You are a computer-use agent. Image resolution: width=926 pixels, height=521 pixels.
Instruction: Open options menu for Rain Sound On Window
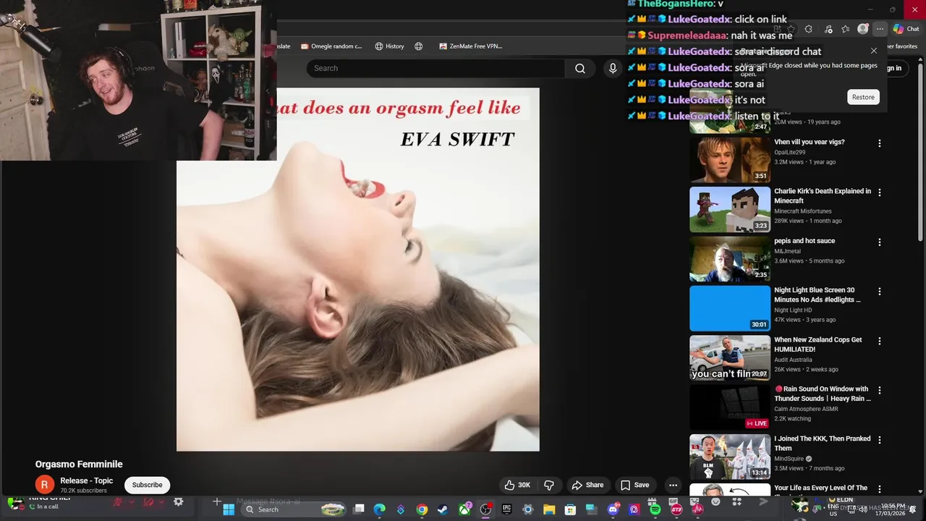pos(880,390)
